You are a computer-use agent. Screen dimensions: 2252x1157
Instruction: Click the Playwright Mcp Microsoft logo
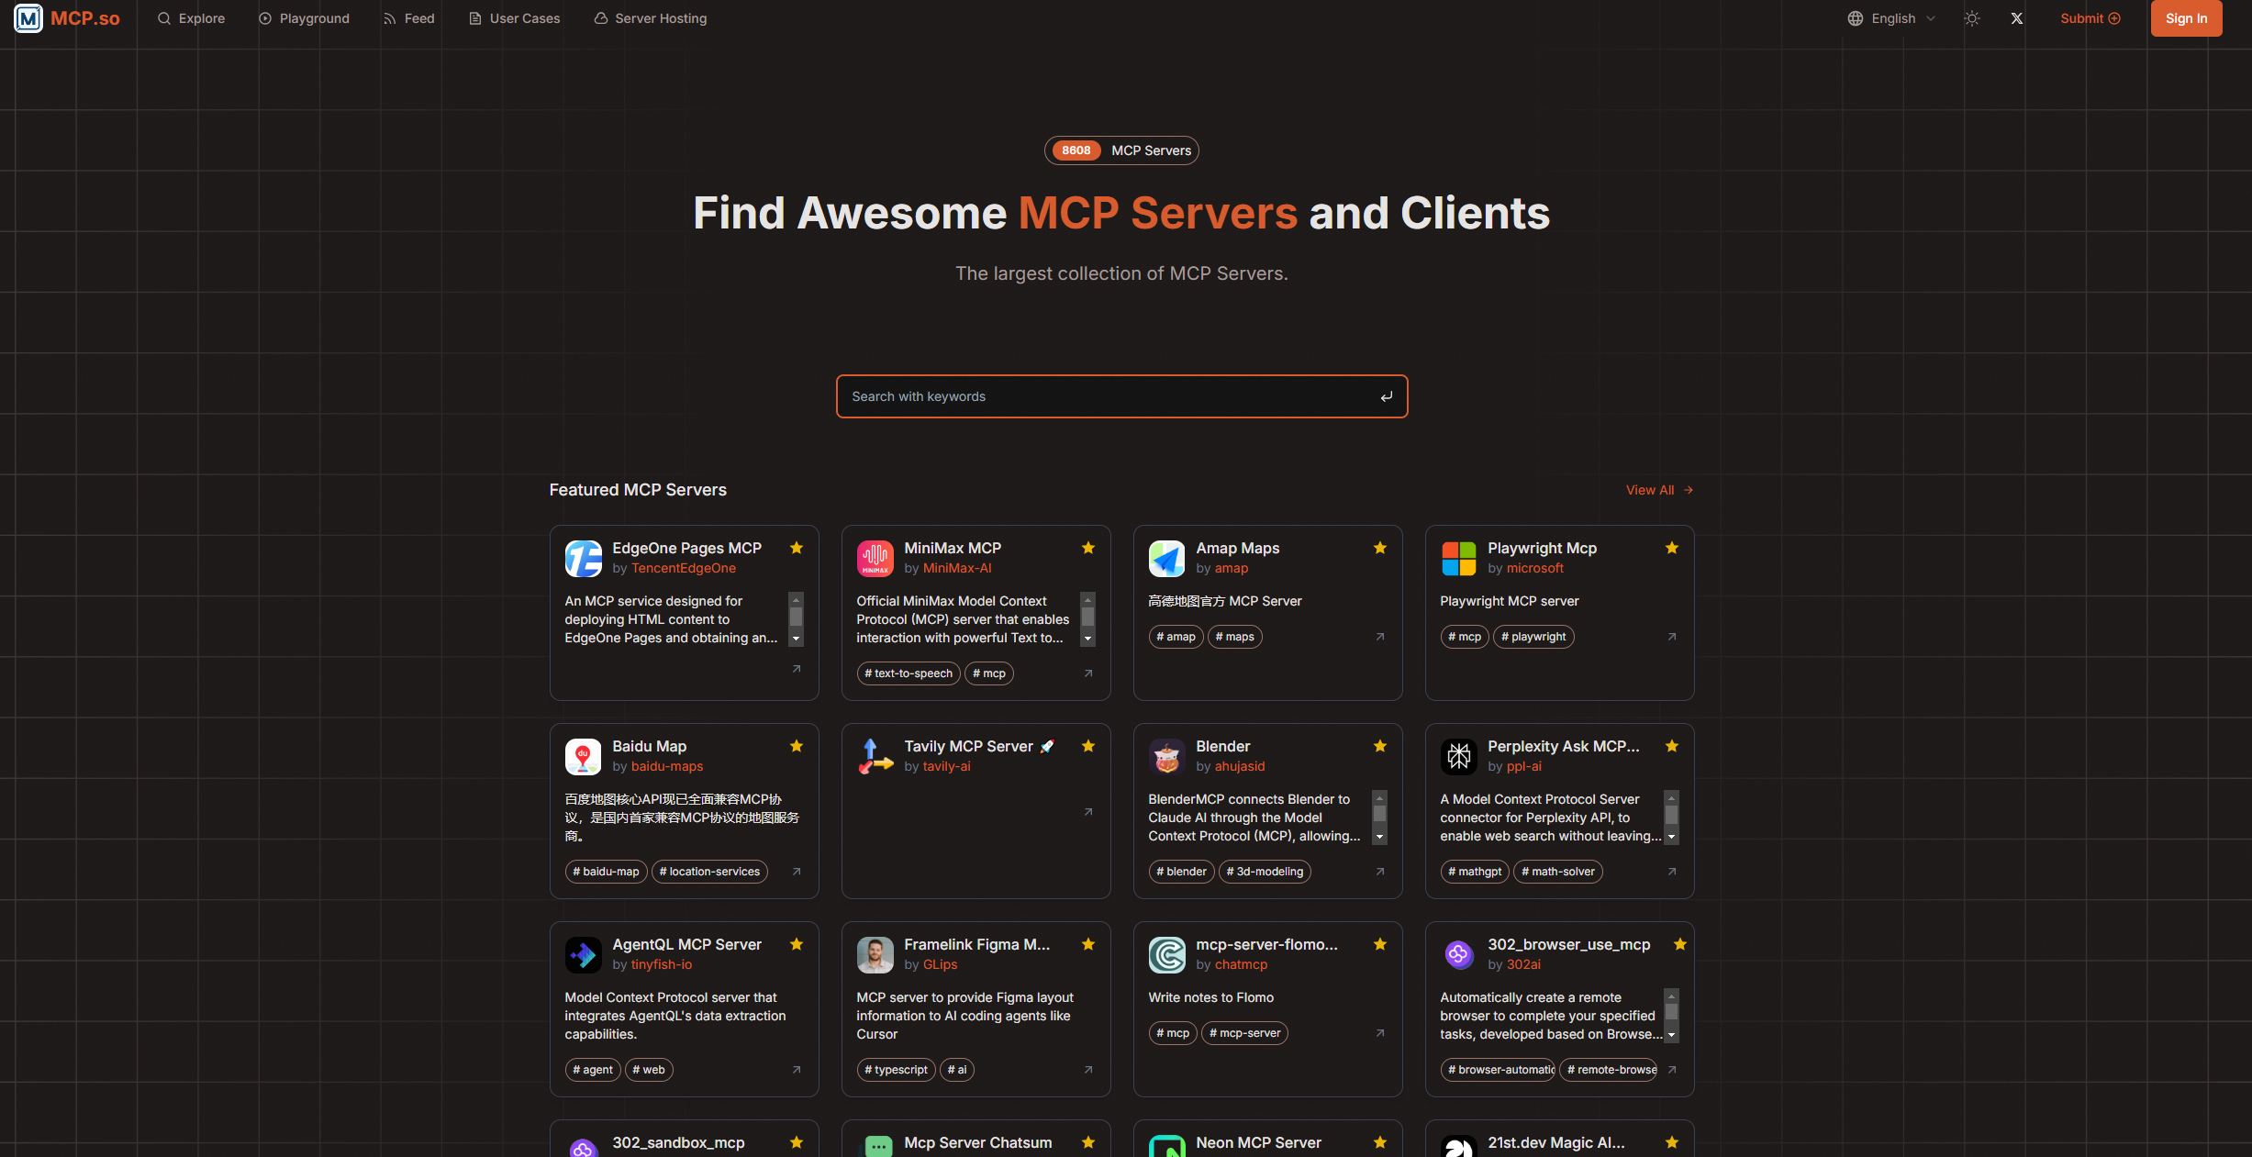click(x=1458, y=558)
